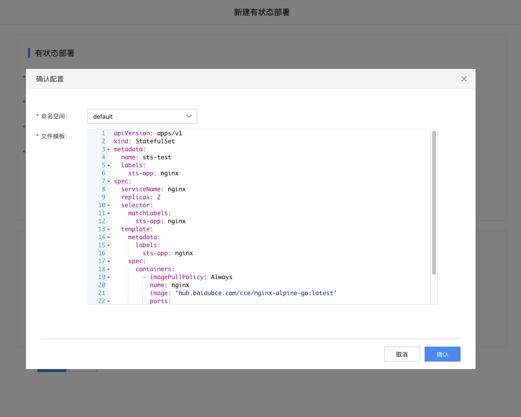The width and height of the screenshot is (521, 417).
Task: Click the replicas: 2 line
Action: click(141, 197)
